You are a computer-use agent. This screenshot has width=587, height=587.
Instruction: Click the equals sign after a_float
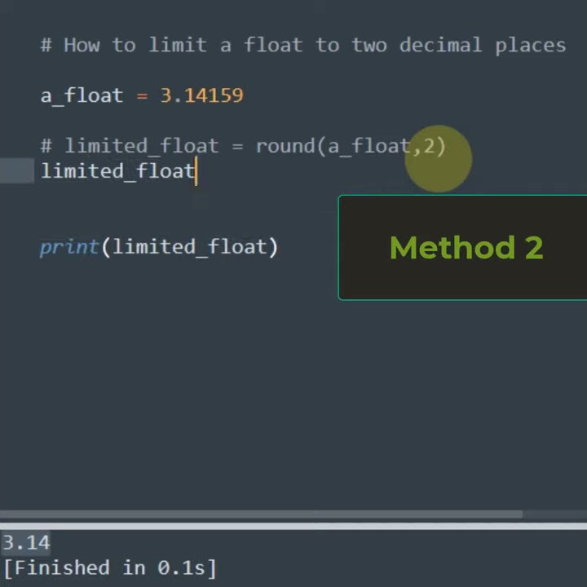pos(142,95)
